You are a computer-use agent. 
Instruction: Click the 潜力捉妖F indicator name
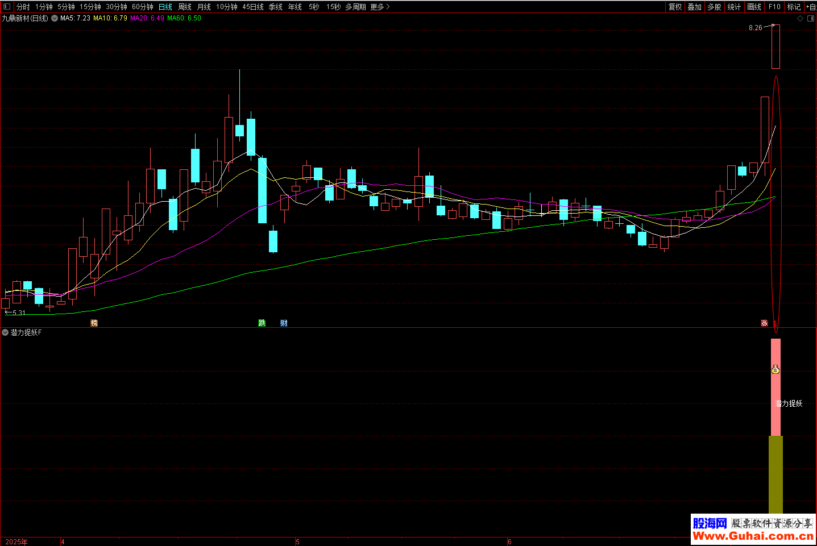point(26,332)
